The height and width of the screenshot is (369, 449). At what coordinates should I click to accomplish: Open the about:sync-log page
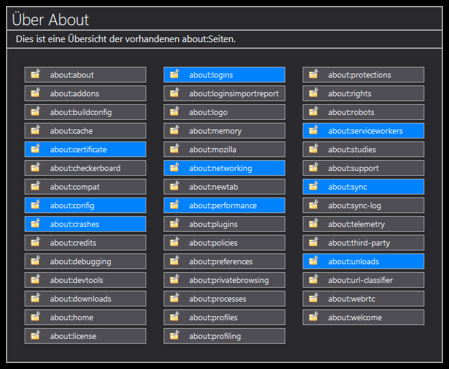point(364,205)
